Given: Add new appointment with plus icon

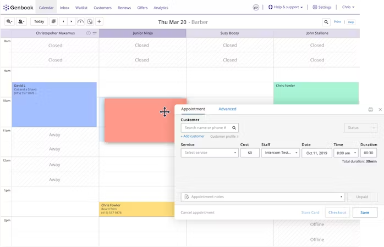Looking at the screenshot, I should tap(99, 21).
